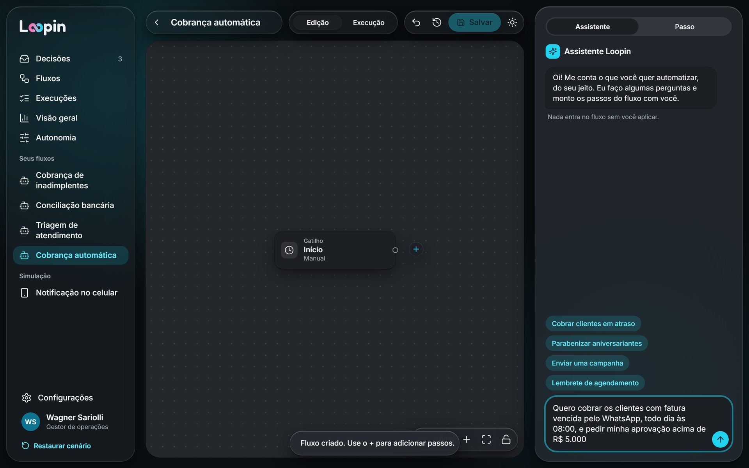Viewport: 749px width, 468px height.
Task: Open Cobrança de inadimplentes flow
Action: [x=71, y=181]
